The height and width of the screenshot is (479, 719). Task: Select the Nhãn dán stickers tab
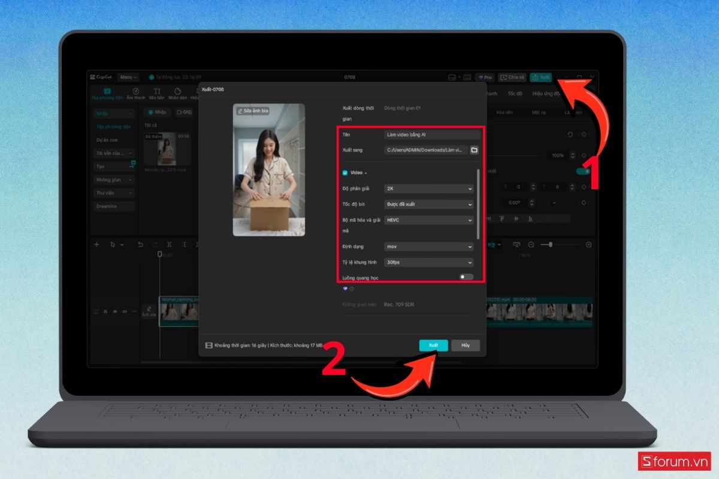pos(177,94)
